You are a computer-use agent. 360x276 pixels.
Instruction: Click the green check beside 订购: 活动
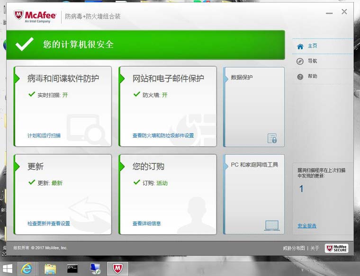pyautogui.click(x=136, y=182)
